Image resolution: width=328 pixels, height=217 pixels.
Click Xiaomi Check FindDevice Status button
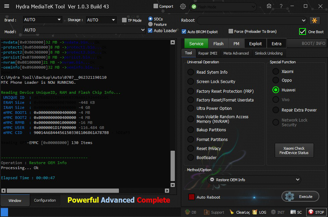[x=294, y=150]
